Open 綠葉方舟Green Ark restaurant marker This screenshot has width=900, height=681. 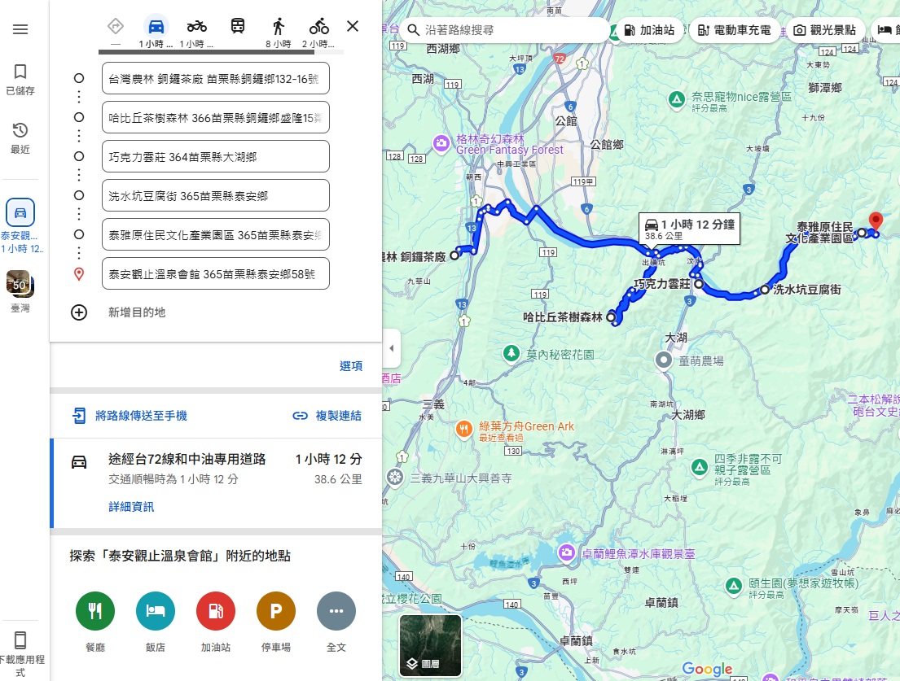(463, 429)
